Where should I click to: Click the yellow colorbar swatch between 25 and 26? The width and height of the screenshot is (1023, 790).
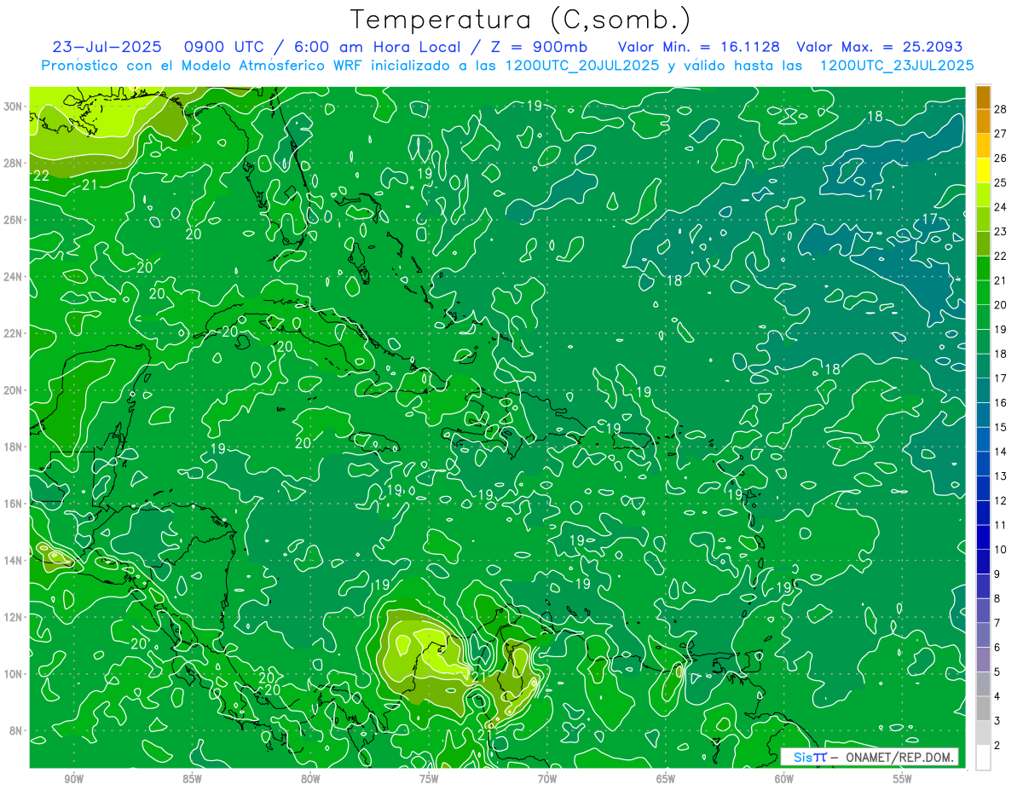click(x=983, y=170)
